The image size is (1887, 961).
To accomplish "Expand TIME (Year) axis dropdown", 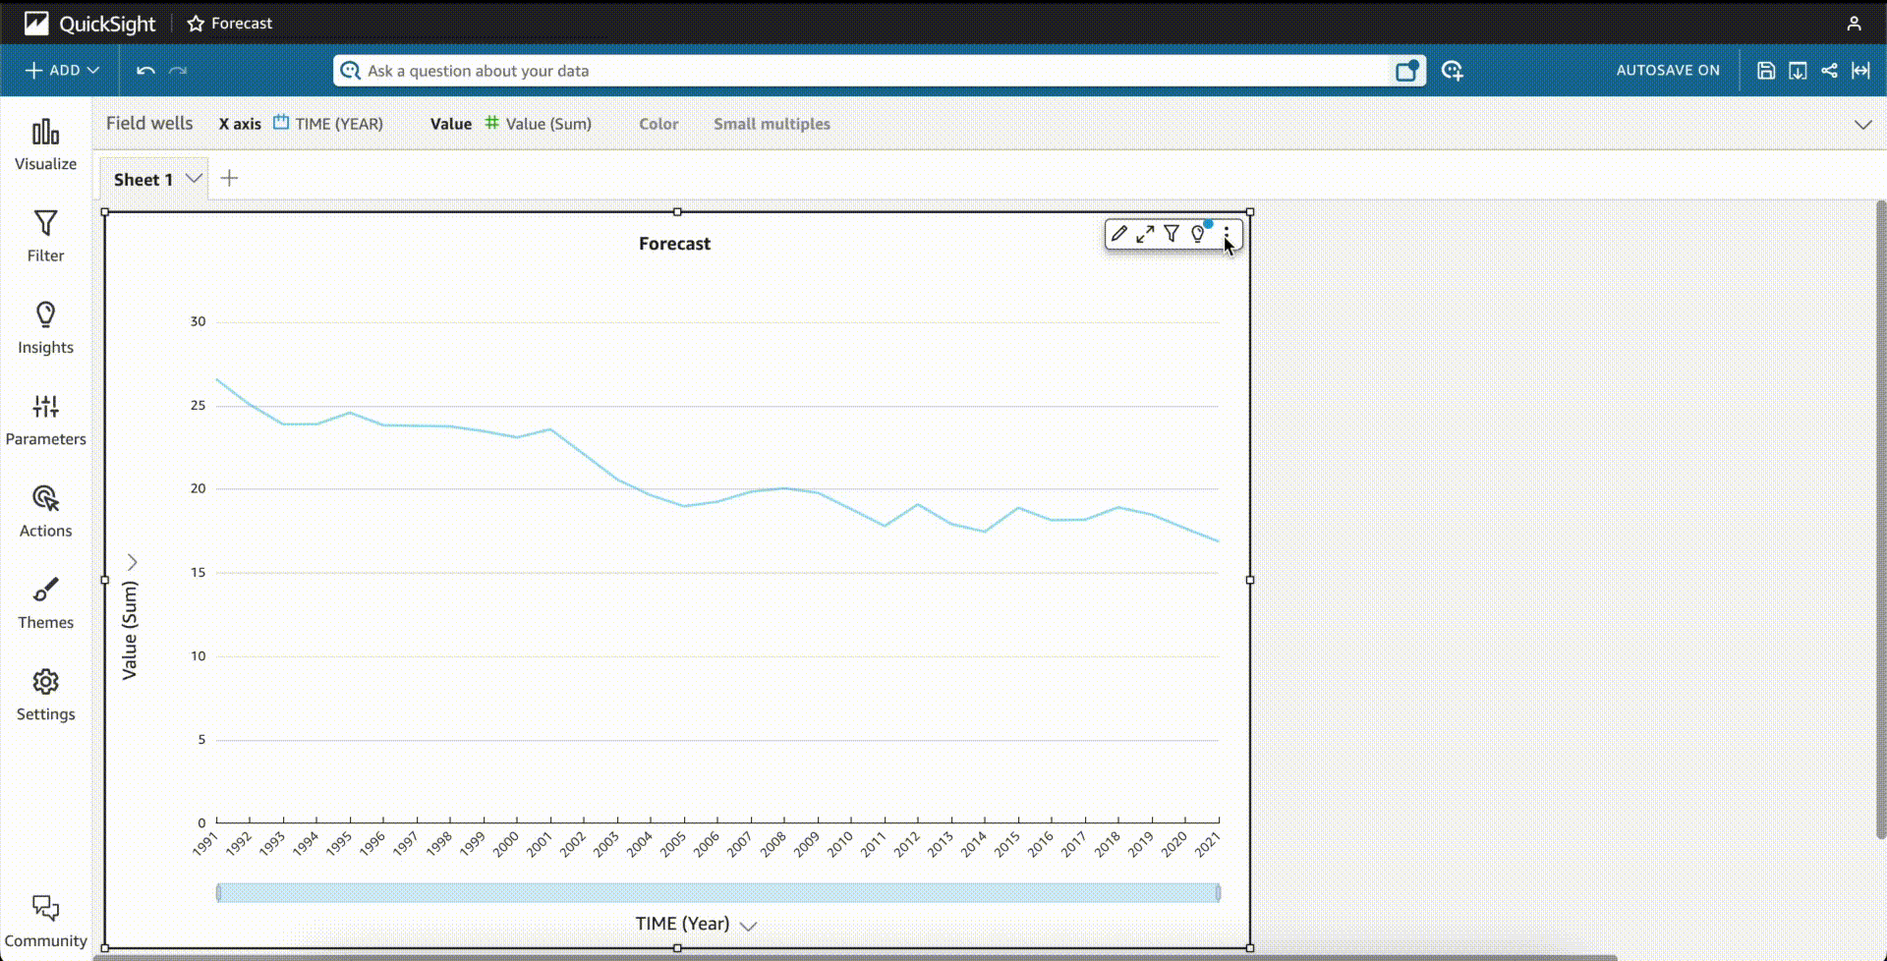I will 748,926.
